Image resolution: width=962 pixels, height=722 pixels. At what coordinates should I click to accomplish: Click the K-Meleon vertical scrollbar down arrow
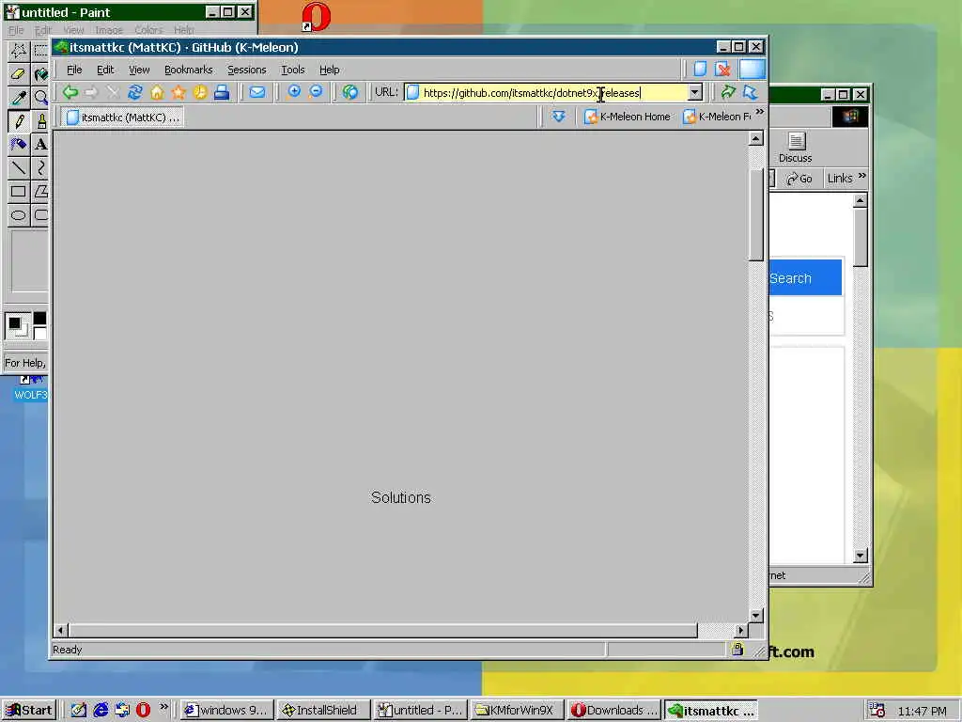[756, 615]
